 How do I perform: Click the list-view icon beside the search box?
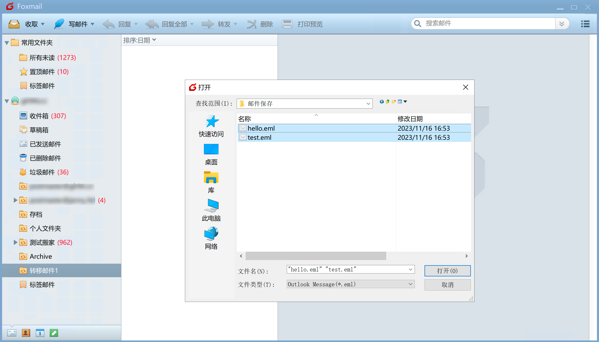click(585, 24)
